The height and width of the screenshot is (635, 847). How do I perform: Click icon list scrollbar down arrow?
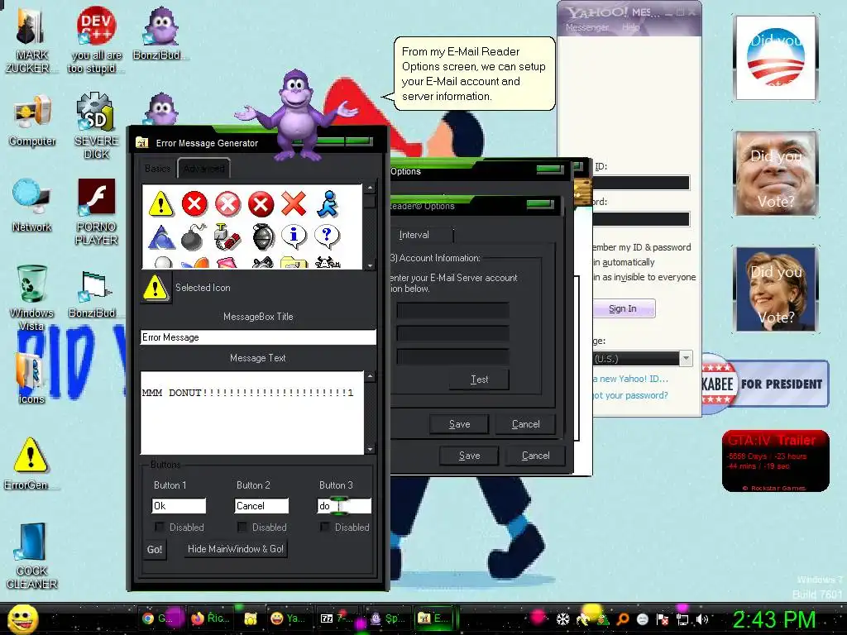point(370,265)
